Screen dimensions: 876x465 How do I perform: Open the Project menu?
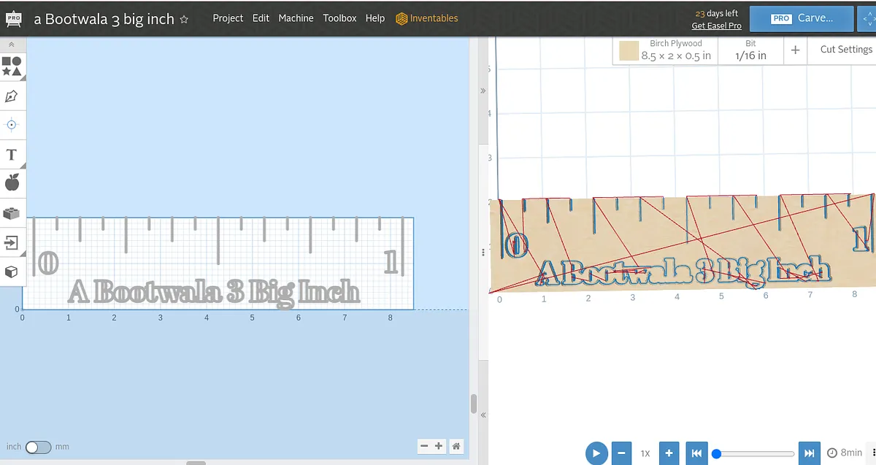click(x=228, y=18)
